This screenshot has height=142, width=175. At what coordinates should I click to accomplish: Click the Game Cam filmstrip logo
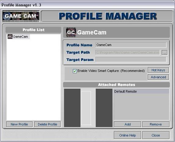21,16
